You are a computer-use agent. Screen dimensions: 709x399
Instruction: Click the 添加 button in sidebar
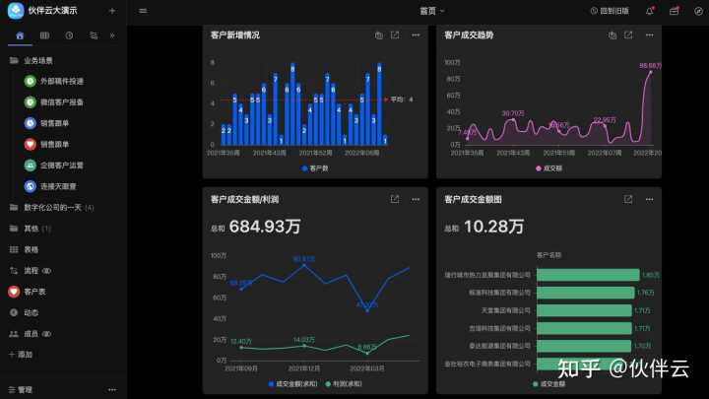pos(21,355)
